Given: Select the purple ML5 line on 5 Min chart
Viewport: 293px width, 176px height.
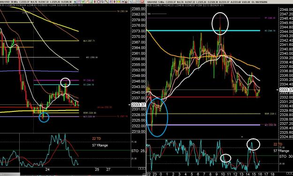Looking at the screenshot, I should click(x=203, y=125).
